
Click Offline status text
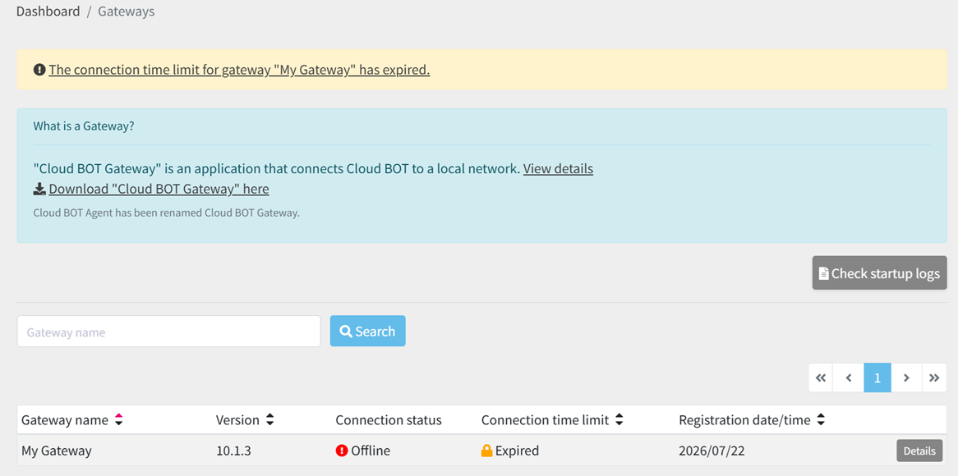(371, 451)
